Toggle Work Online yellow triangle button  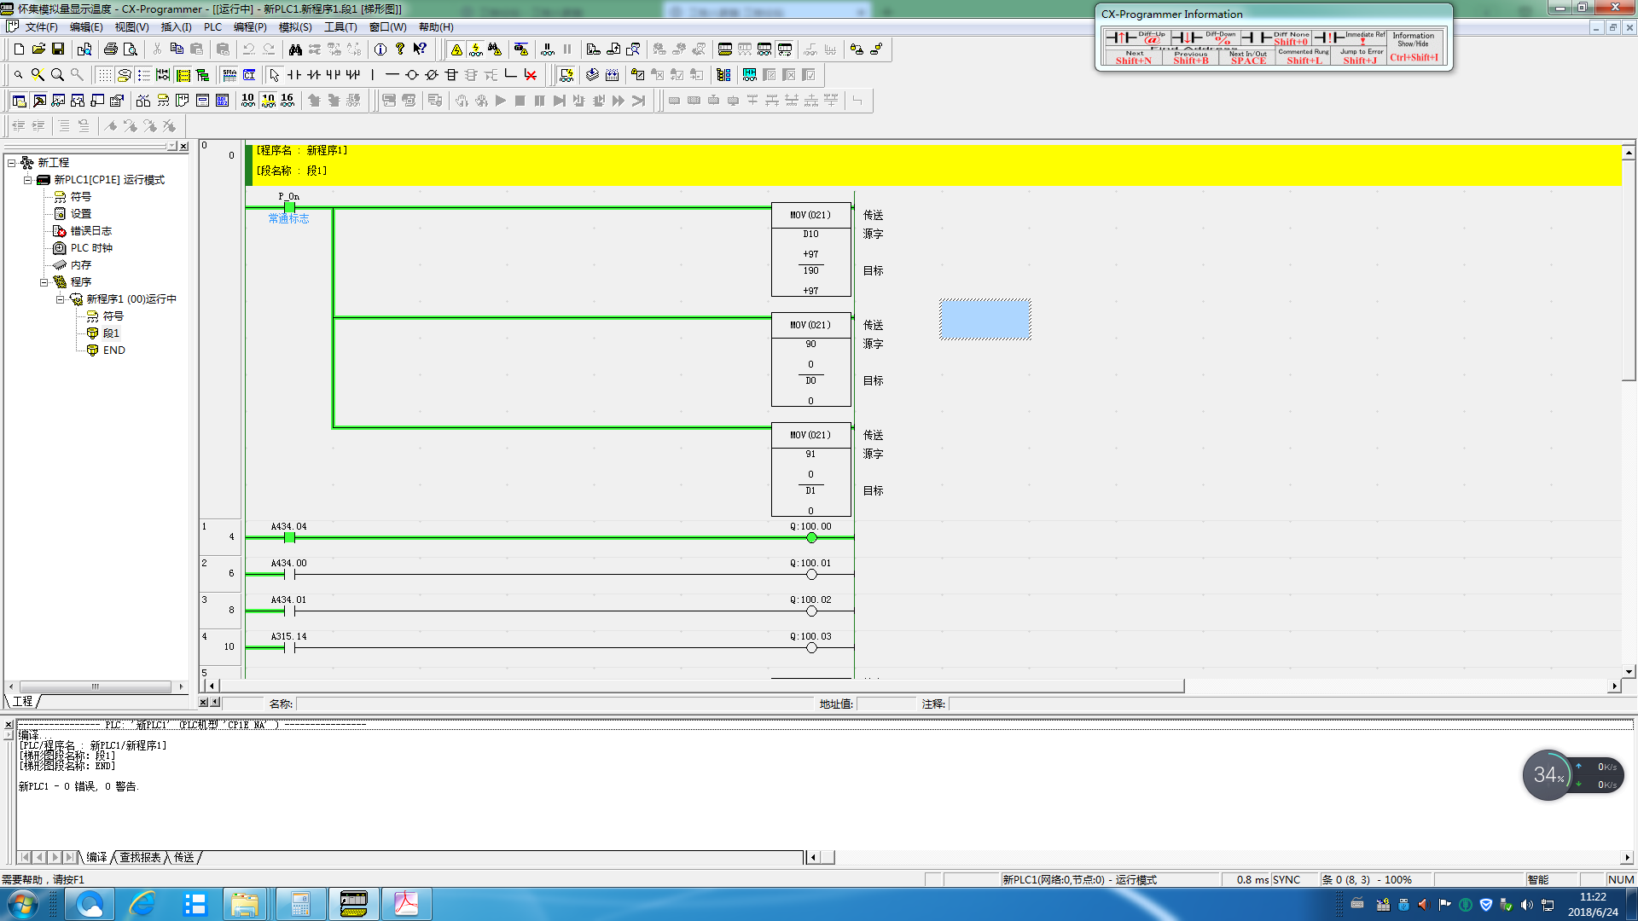[456, 49]
